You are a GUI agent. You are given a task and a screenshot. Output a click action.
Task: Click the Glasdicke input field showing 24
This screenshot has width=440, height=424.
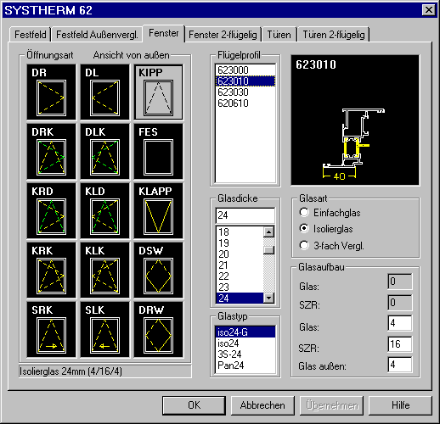pos(245,215)
